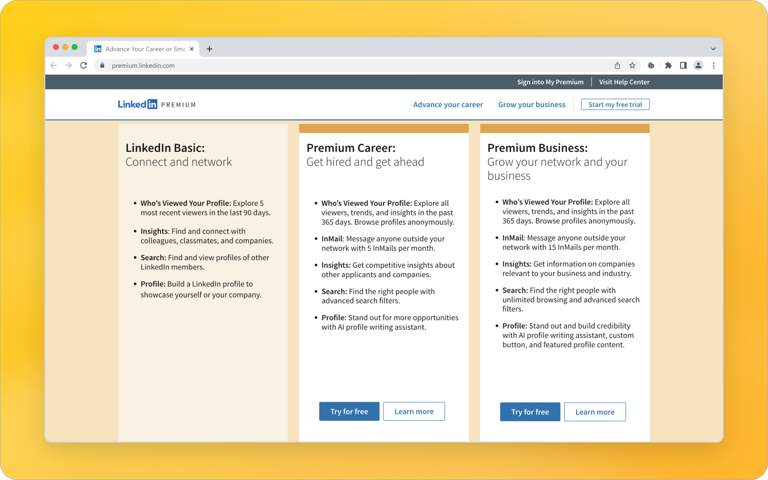Open cookie settings via the cookie icon
Image resolution: width=768 pixels, height=480 pixels.
click(651, 65)
